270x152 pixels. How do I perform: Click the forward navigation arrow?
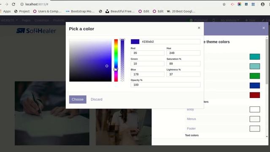coord(7,4)
